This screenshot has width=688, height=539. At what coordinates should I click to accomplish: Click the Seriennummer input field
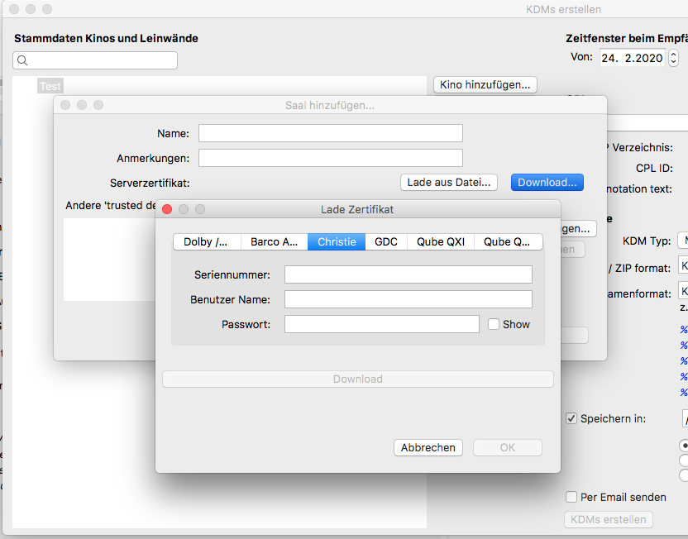(x=408, y=274)
